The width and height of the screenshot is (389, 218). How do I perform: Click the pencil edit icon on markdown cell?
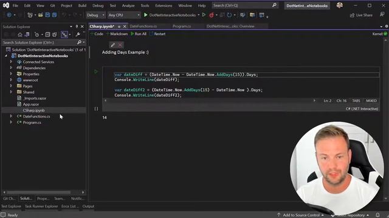113,45
